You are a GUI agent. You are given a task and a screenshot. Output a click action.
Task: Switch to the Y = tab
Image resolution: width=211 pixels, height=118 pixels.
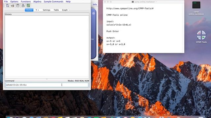(x=37, y=10)
